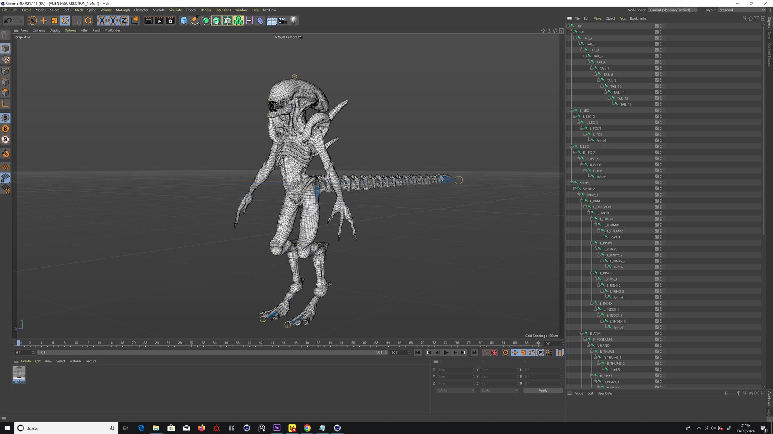Image resolution: width=773 pixels, height=434 pixels.
Task: Open Edit Render Settings clapperboard icon
Action: (x=170, y=20)
